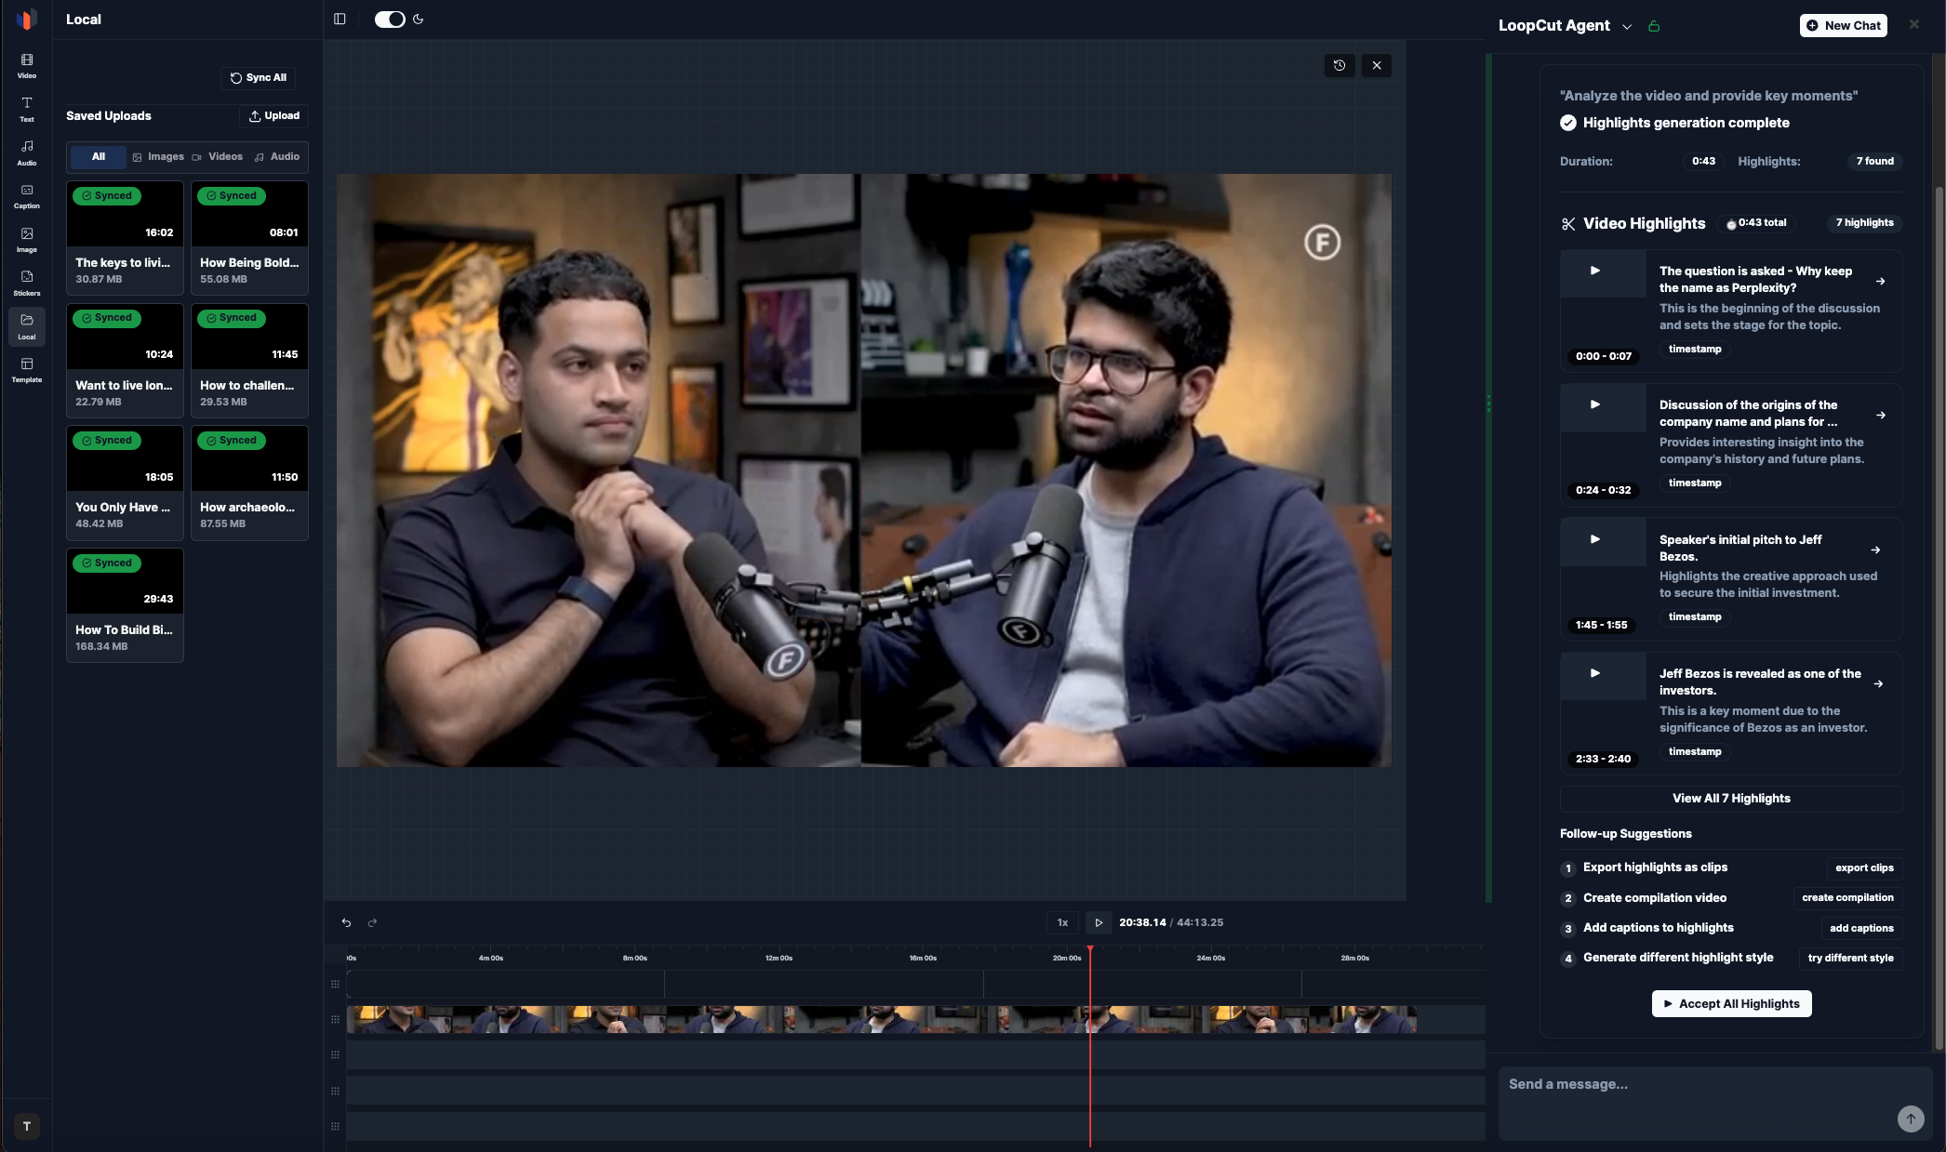Open the 1x playback speed selector
The height and width of the screenshot is (1152, 1946).
point(1062,922)
